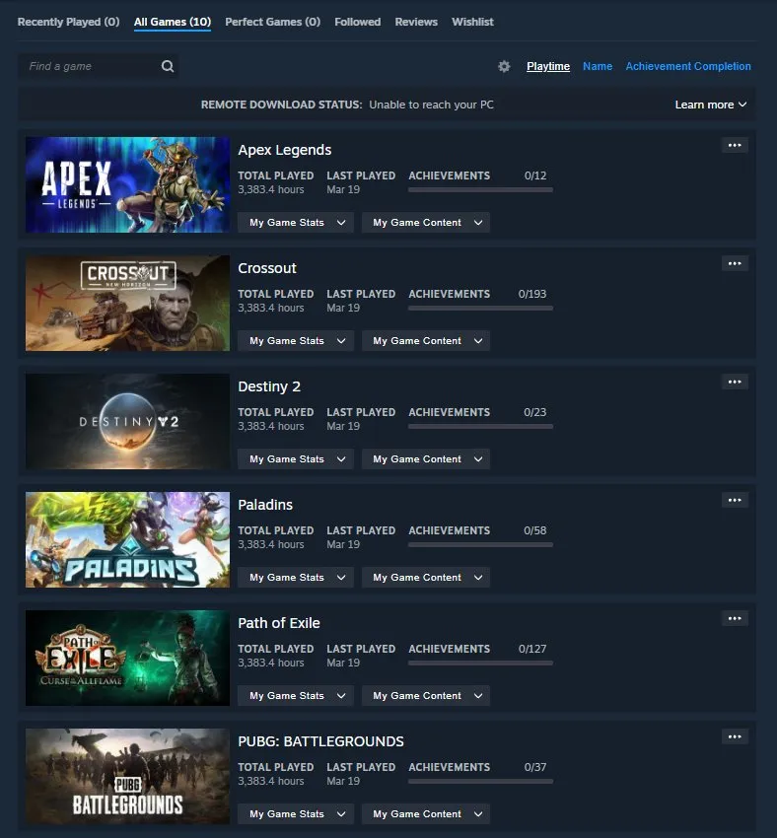777x838 pixels.
Task: Expand My Game Content for Destiny 2
Action: (426, 459)
